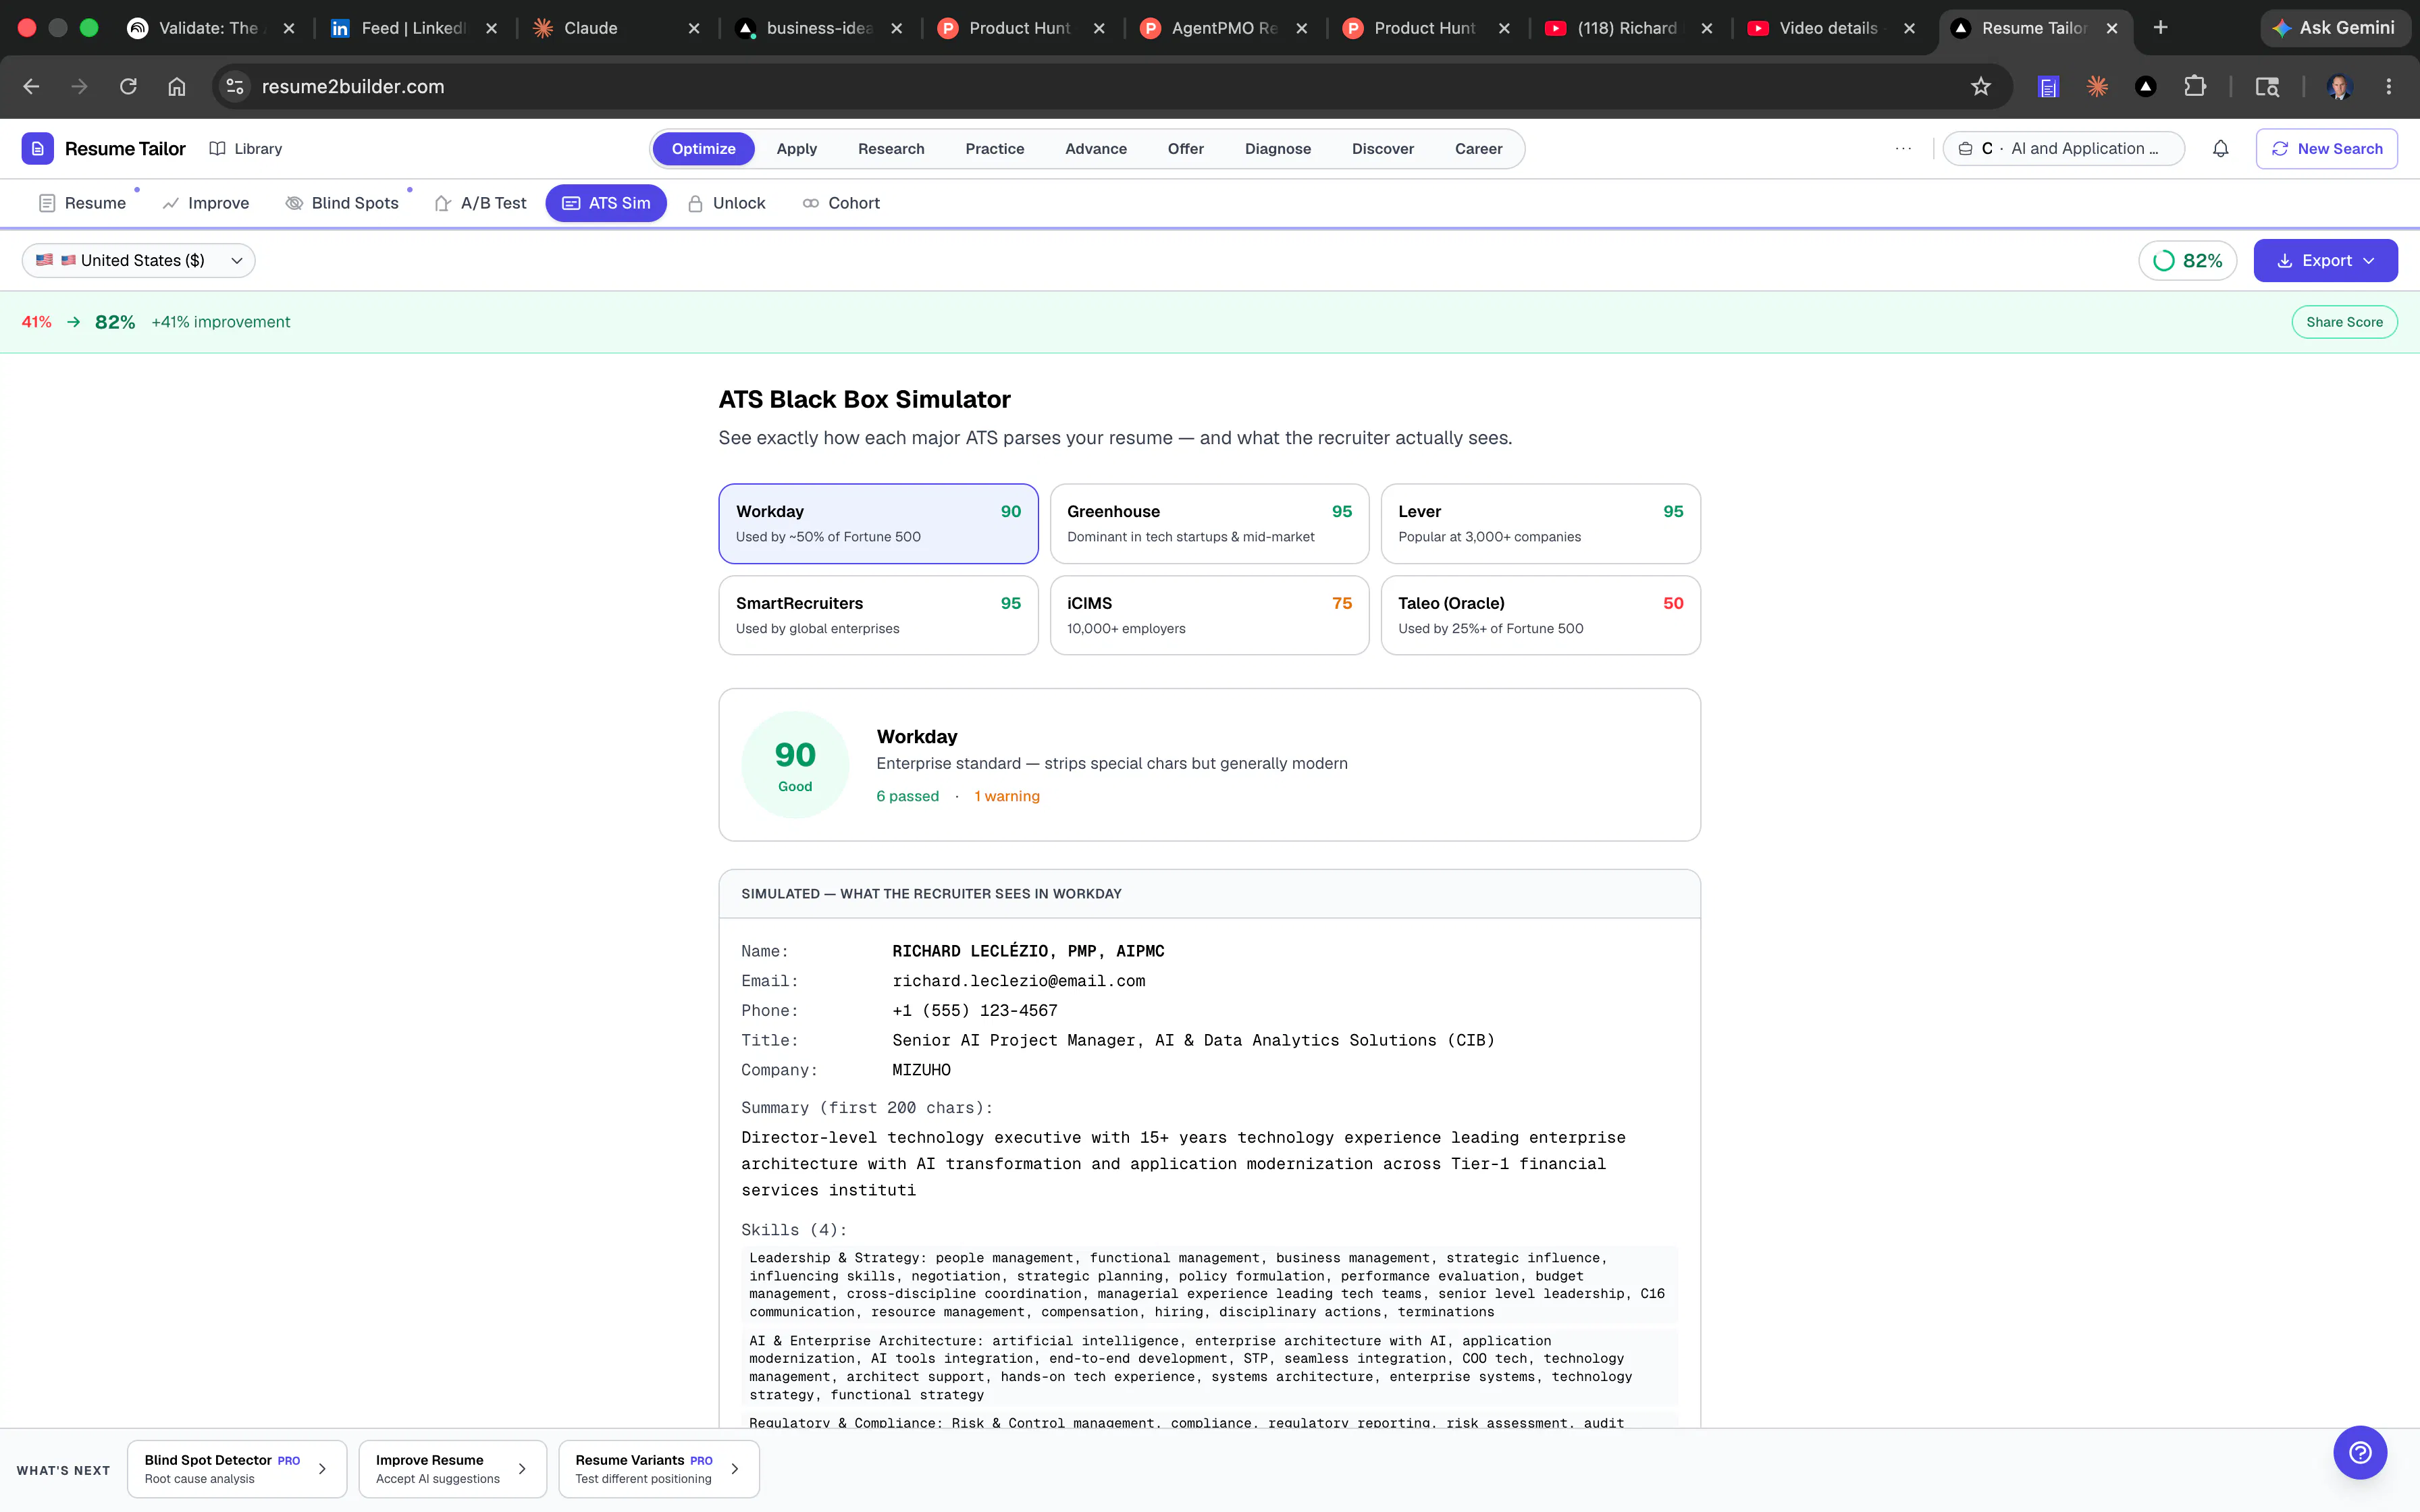Image resolution: width=2420 pixels, height=1512 pixels.
Task: Open the Advance tab
Action: pyautogui.click(x=1095, y=148)
